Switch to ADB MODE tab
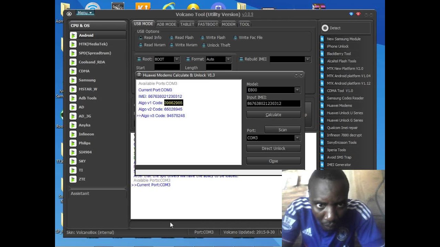 [166, 24]
